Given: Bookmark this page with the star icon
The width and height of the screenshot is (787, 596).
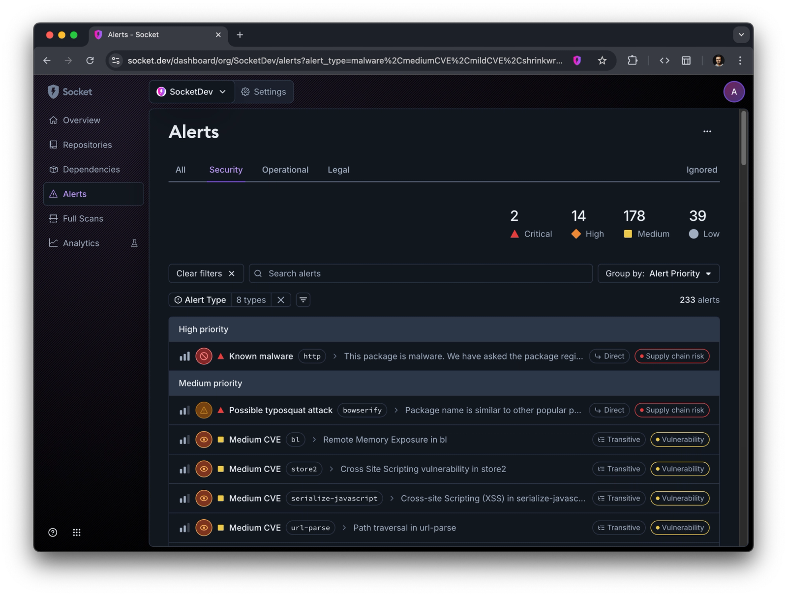Looking at the screenshot, I should point(602,60).
